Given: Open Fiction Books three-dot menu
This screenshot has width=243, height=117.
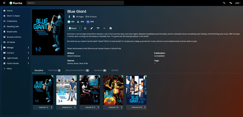Looking at the screenshot, I should (28, 63).
